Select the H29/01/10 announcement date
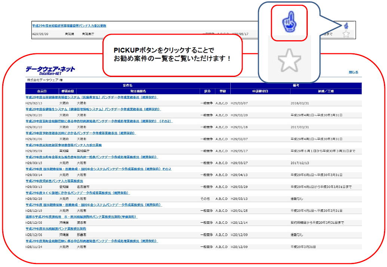Screen dimensions: 387x267 point(34,127)
